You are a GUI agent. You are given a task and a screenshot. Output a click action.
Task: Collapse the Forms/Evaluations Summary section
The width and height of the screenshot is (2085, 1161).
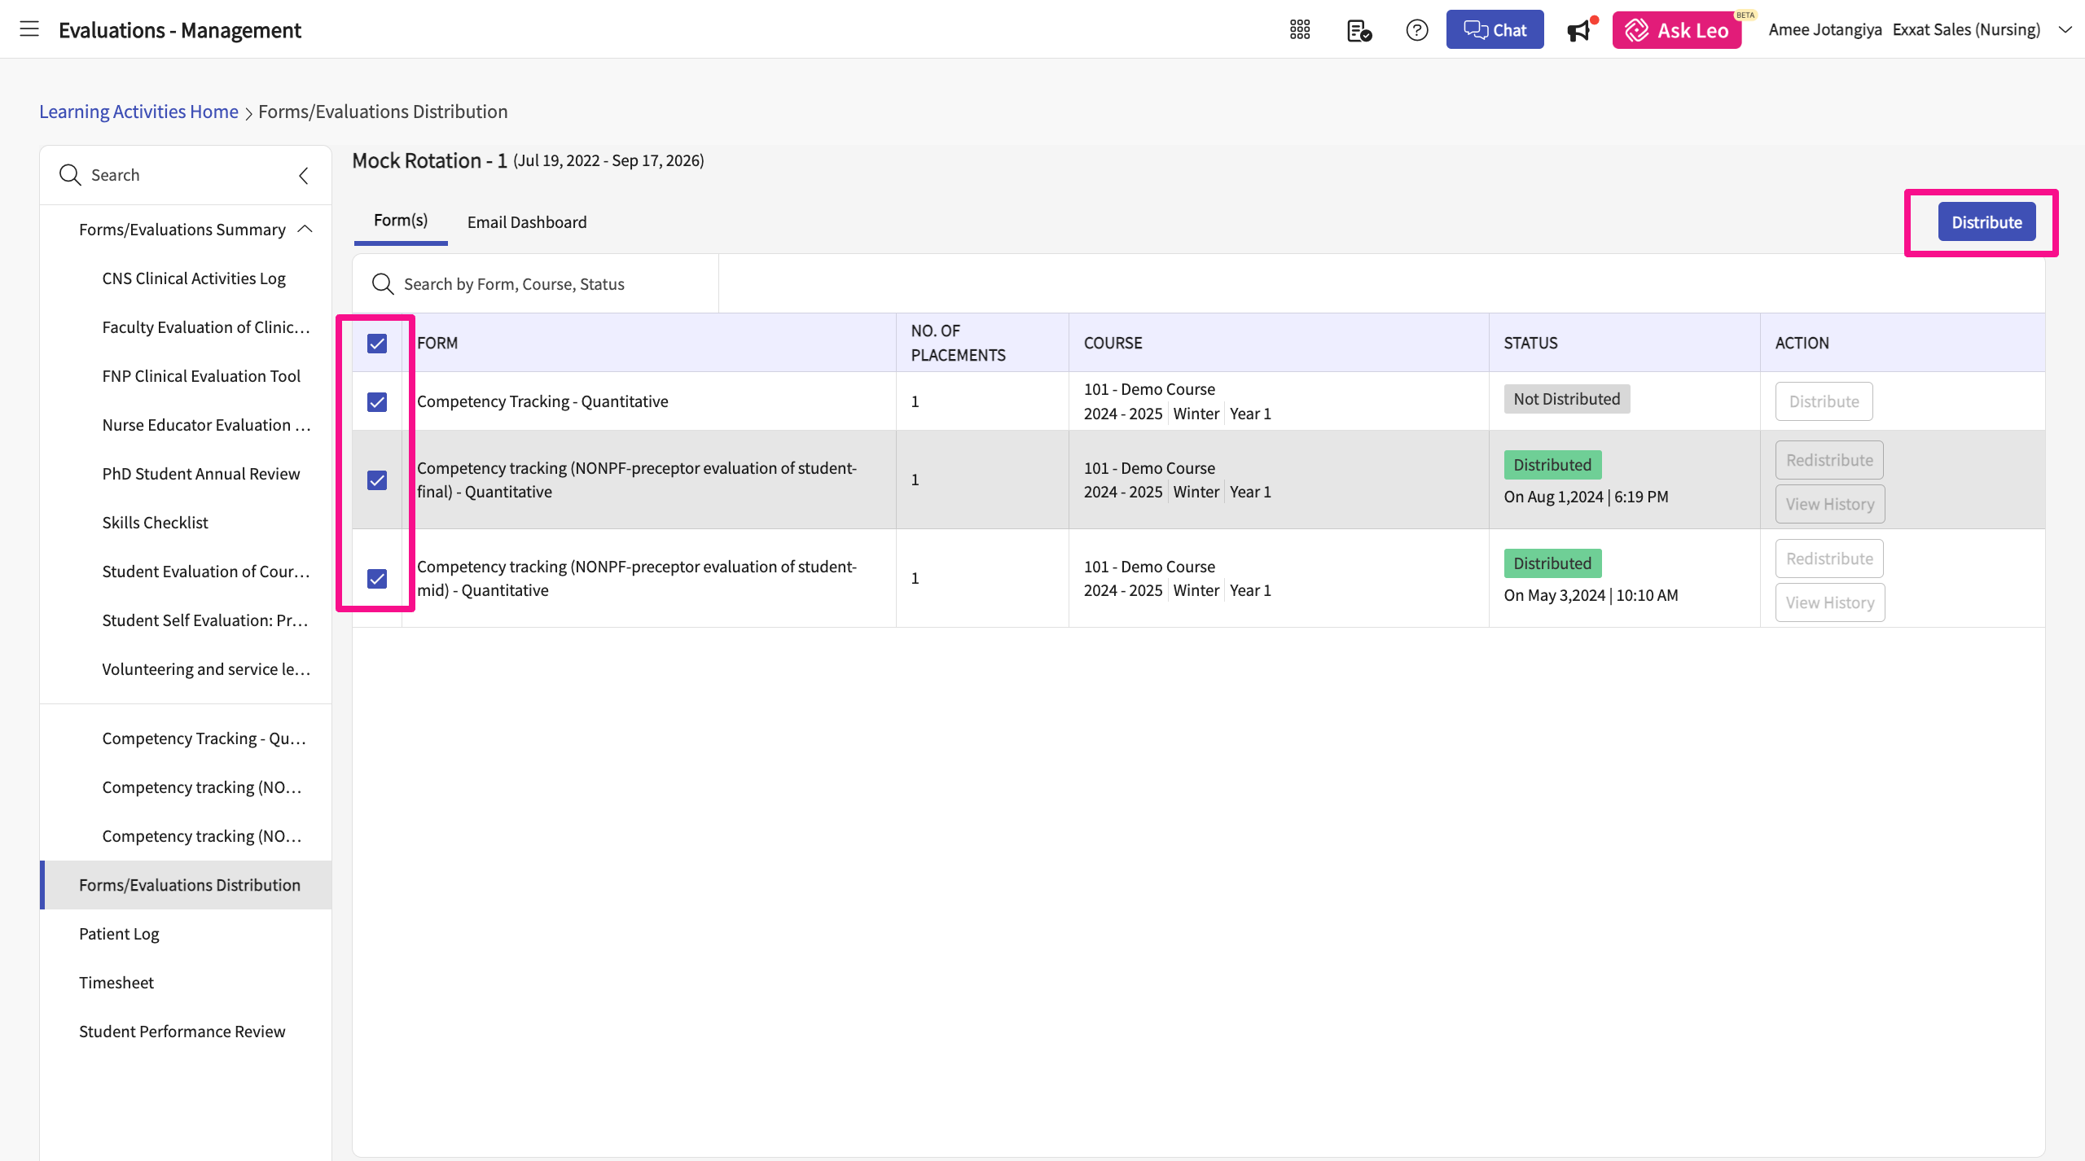tap(305, 230)
